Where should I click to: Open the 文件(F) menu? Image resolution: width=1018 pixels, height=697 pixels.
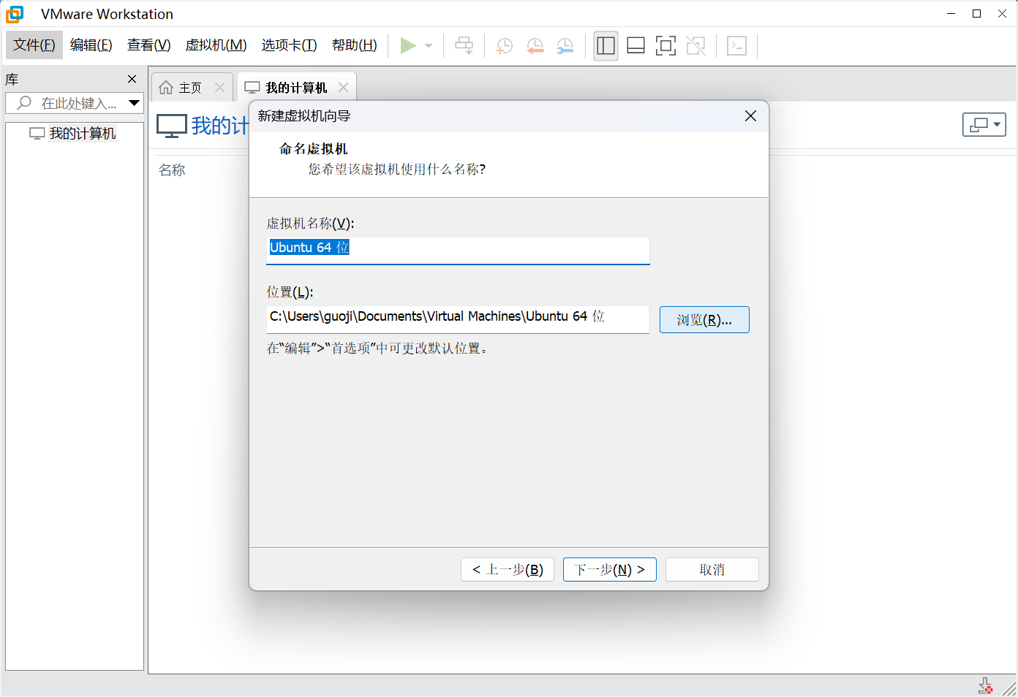point(34,45)
